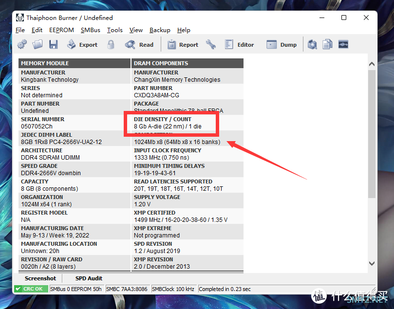Click the magnifier search icon in toolbar
The image size is (394, 309).
[312, 45]
